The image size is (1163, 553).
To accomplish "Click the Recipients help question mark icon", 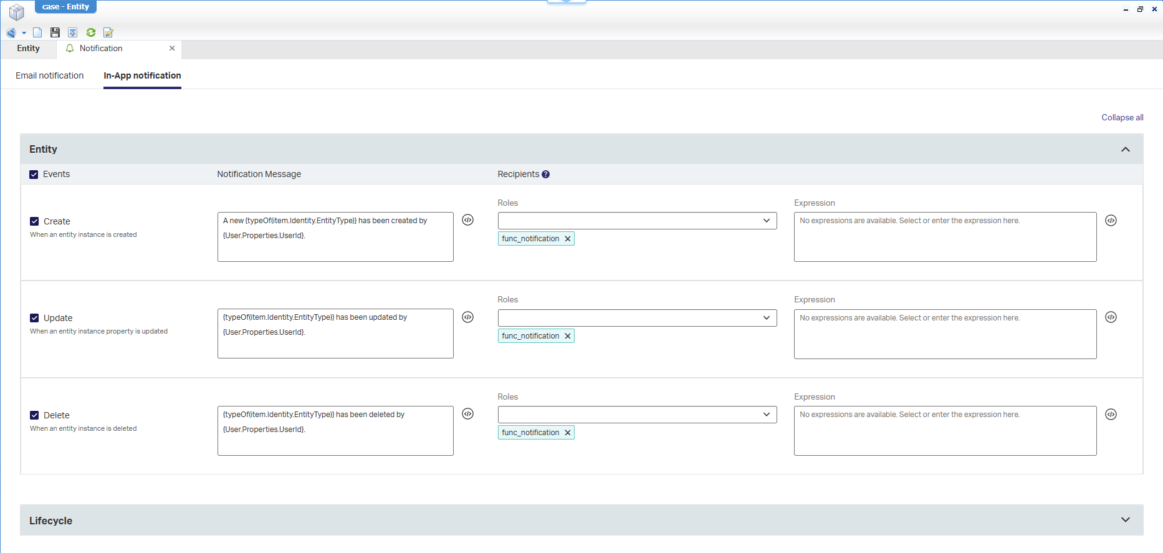I will point(545,175).
